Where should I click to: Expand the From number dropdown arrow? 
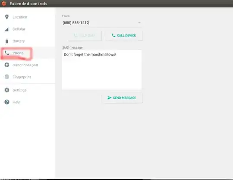click(x=139, y=22)
